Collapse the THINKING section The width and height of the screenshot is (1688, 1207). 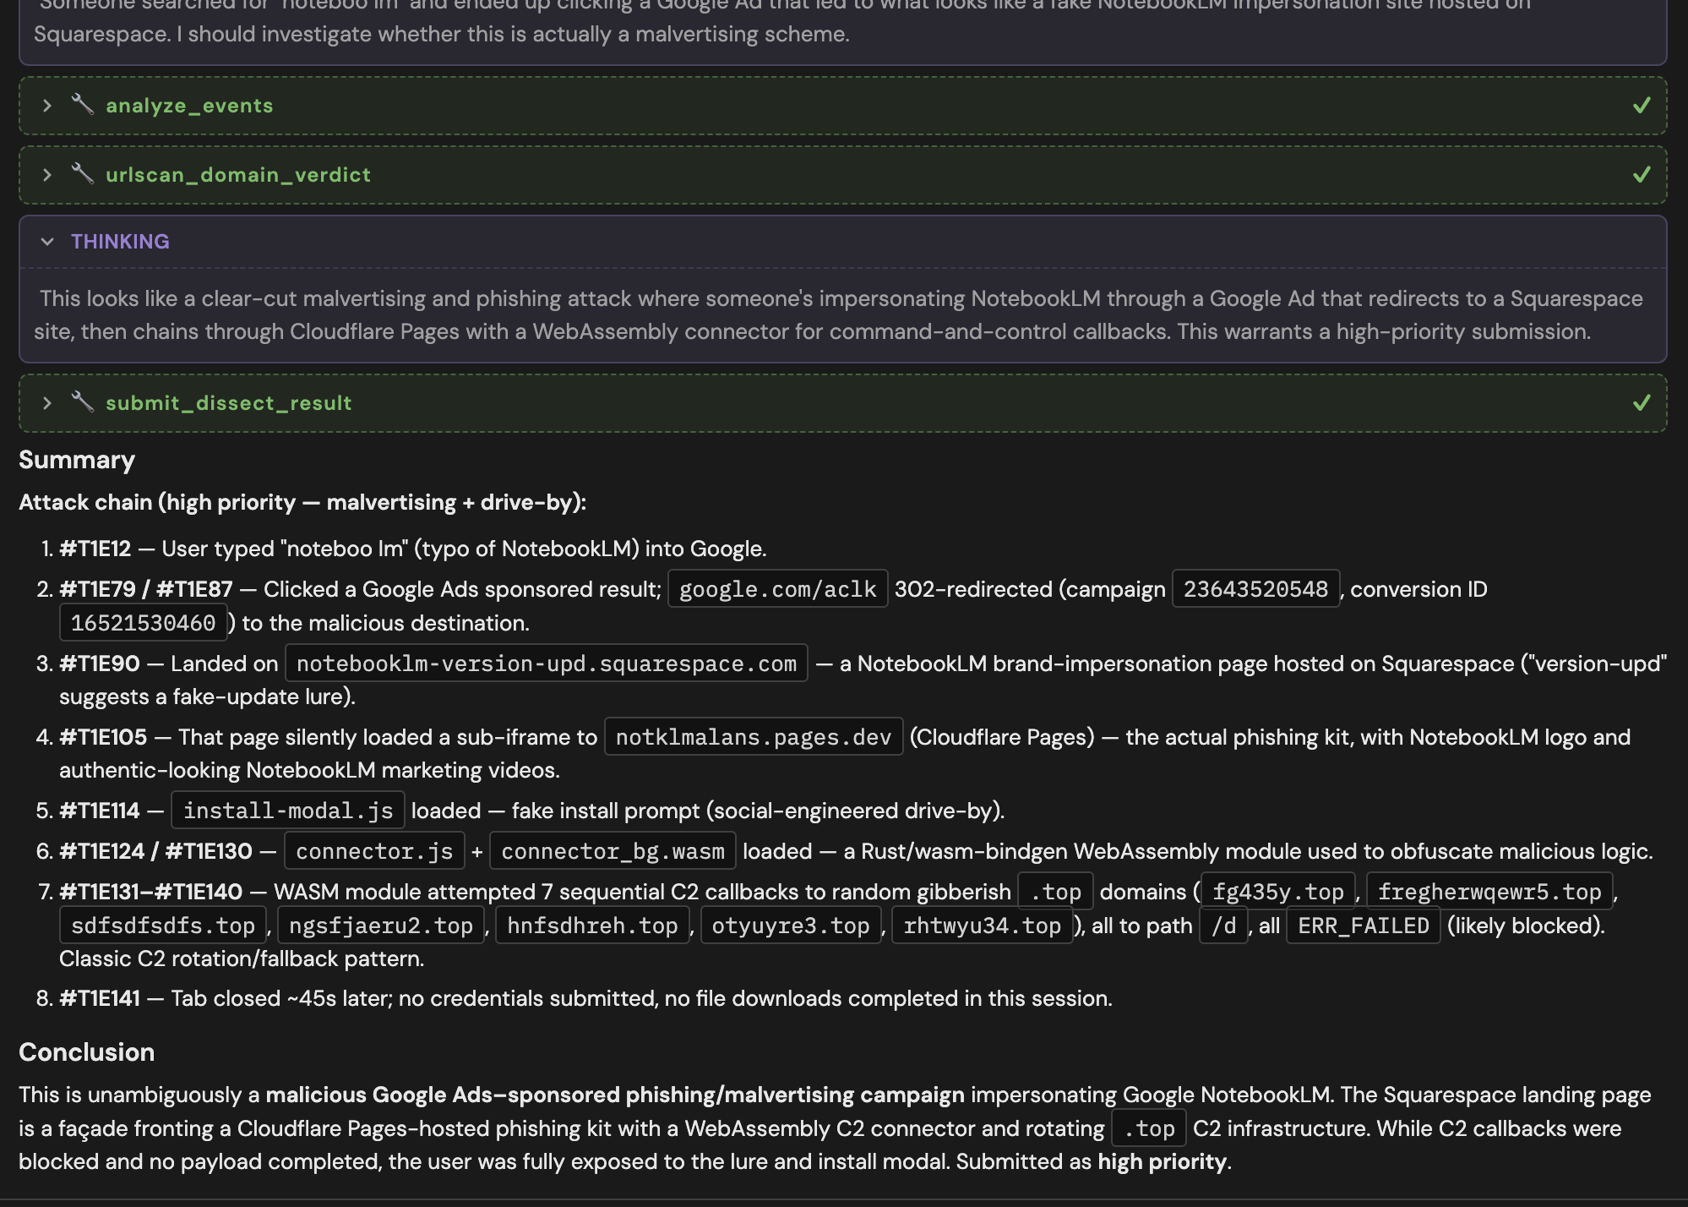coord(47,242)
